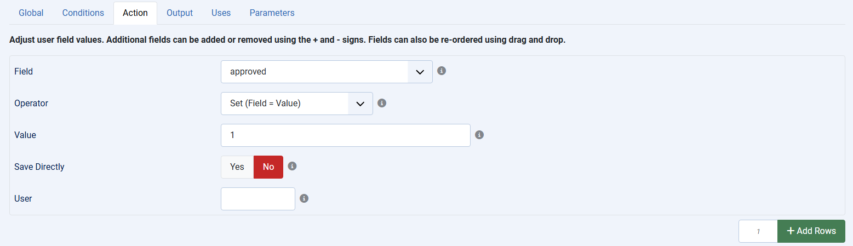Focus the empty User input field
Screen dimensions: 853x246
coord(257,199)
